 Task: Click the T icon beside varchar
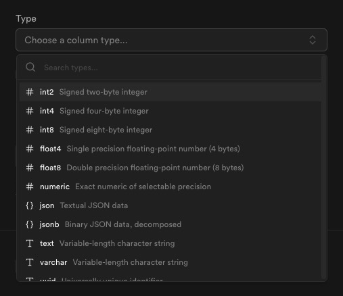(x=30, y=262)
